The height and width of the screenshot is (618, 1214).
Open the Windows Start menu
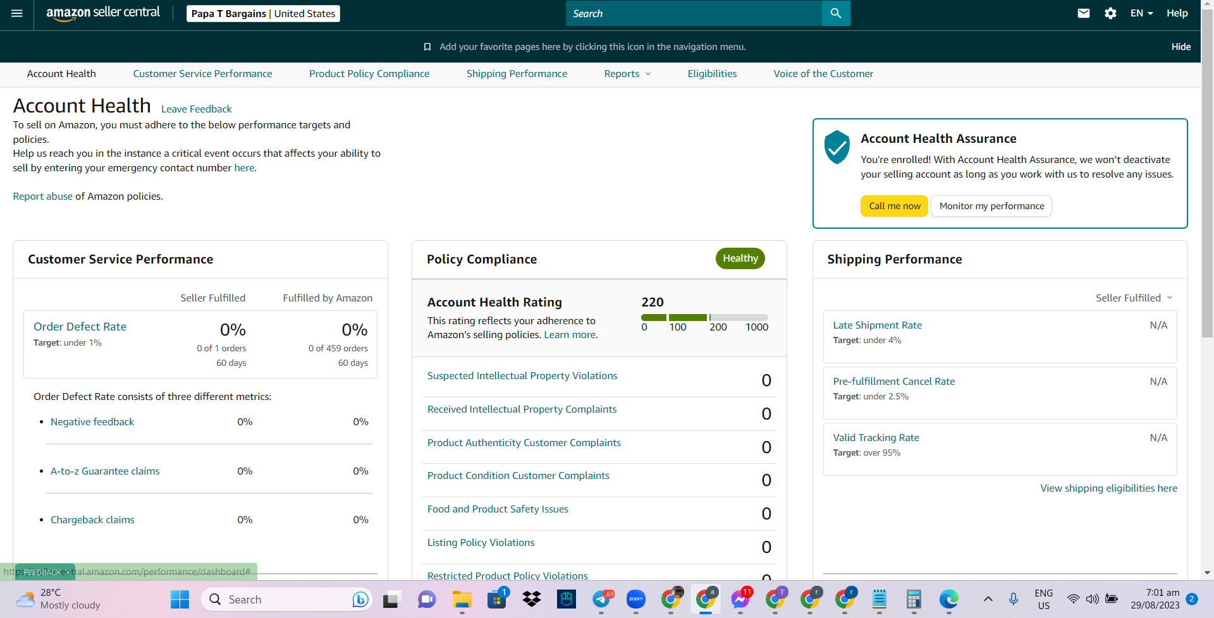[180, 599]
